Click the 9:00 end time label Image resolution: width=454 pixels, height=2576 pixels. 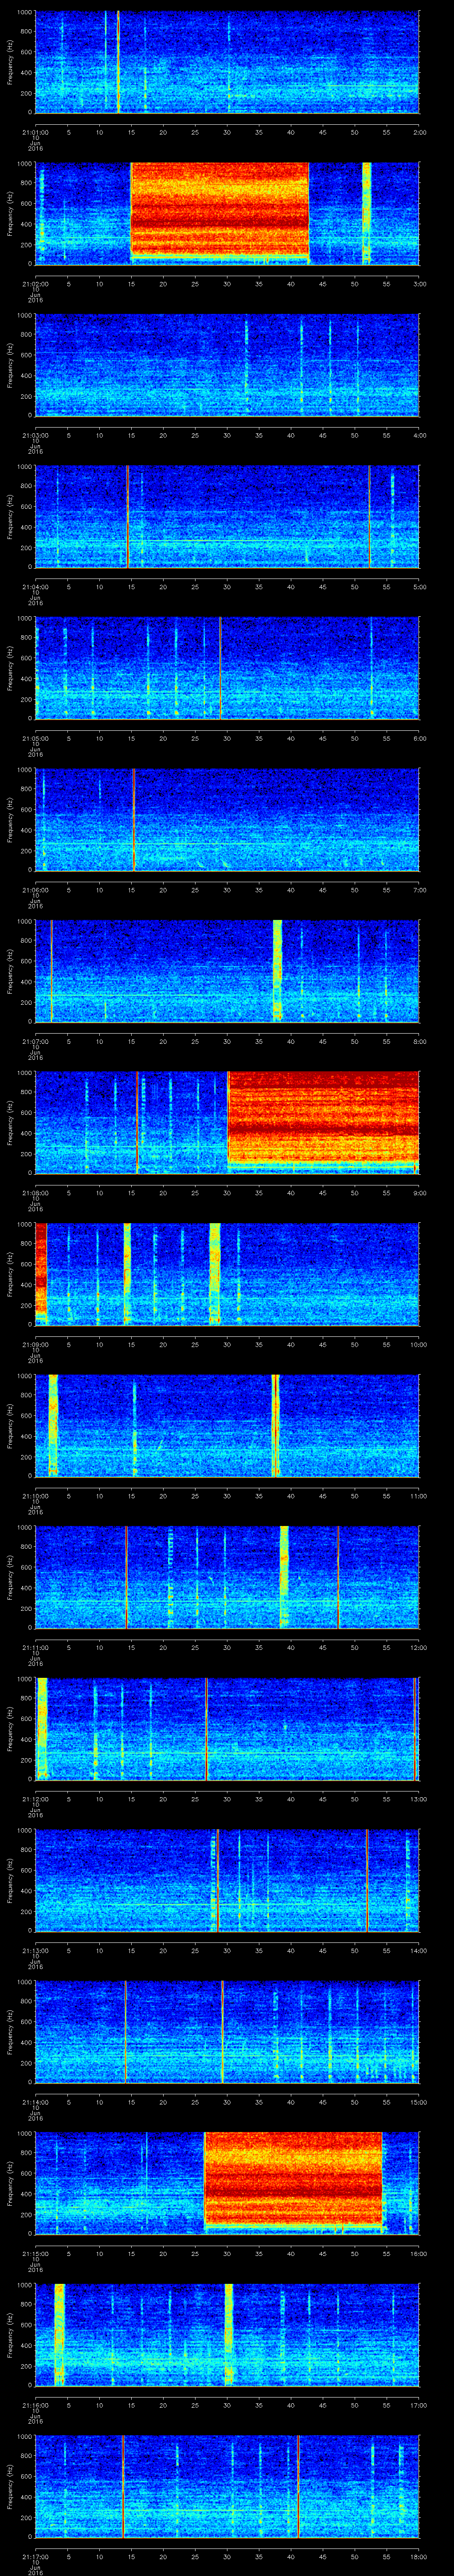pyautogui.click(x=419, y=1193)
